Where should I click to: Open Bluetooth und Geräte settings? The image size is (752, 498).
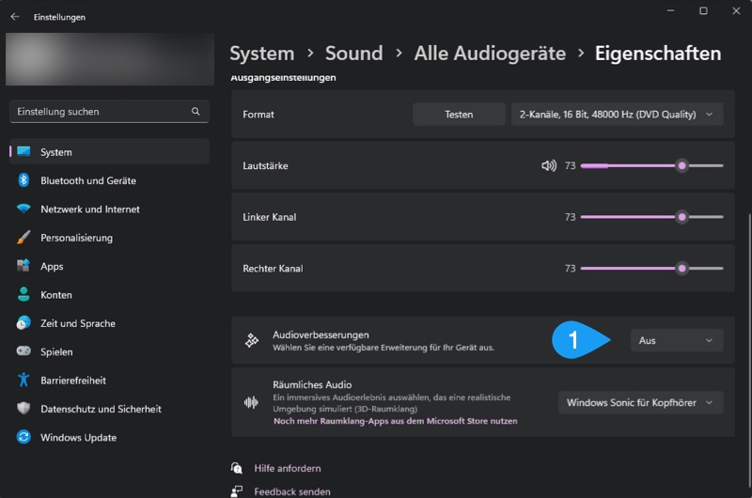pyautogui.click(x=87, y=180)
